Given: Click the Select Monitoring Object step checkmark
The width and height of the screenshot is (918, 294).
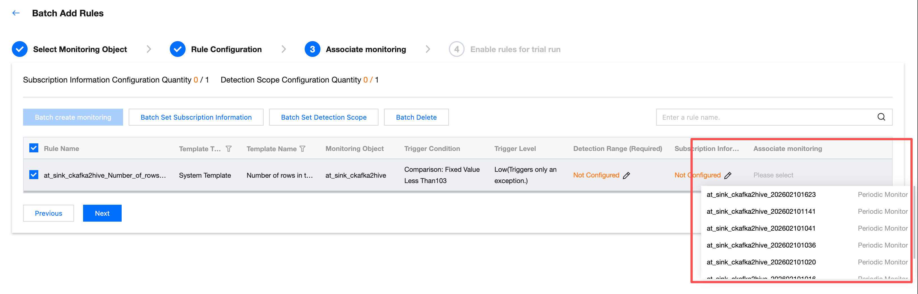Looking at the screenshot, I should tap(20, 49).
